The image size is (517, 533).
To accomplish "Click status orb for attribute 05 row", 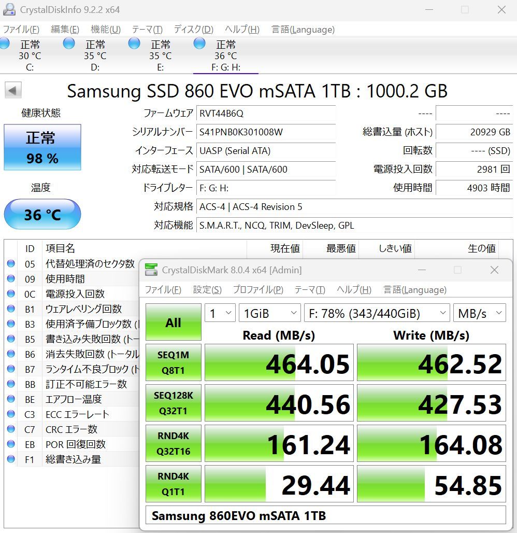I will (x=10, y=264).
